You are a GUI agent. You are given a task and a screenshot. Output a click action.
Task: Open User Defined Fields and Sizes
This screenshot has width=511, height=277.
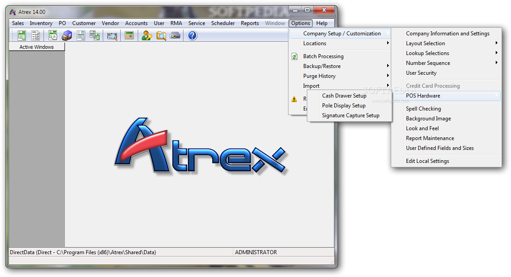tap(446, 148)
